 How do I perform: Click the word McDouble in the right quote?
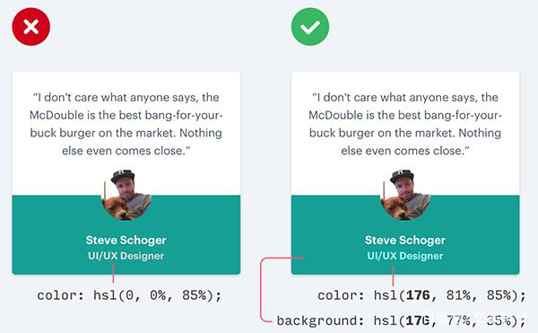tap(336, 116)
